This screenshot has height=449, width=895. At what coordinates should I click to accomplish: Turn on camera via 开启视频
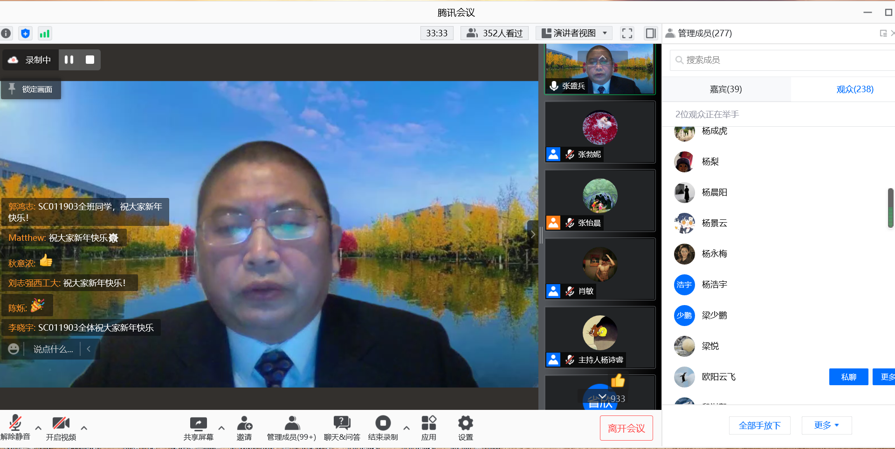point(61,423)
